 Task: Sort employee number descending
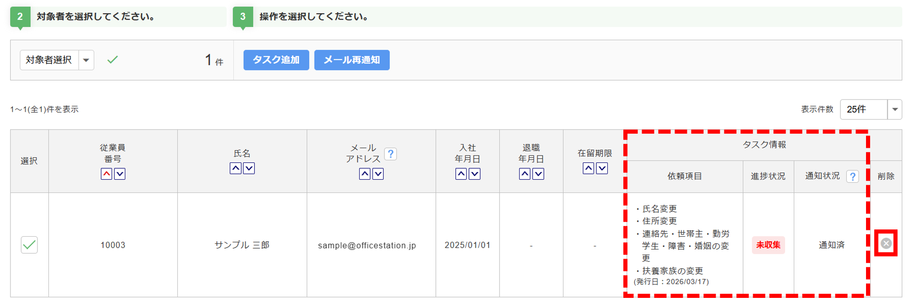click(x=120, y=174)
